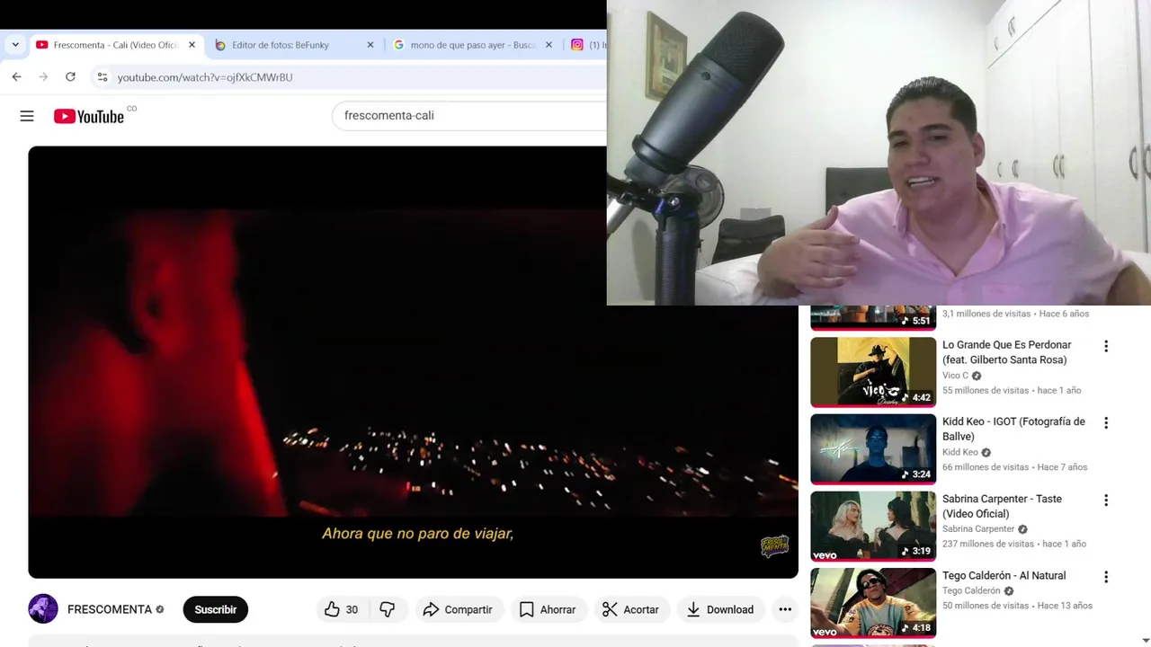Go back with the browser back arrow
This screenshot has height=647, width=1151.
(x=16, y=77)
